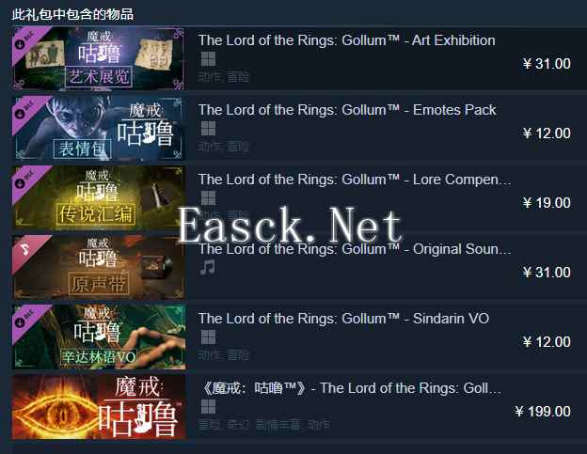Click the 表情包 banner thumbnail

click(x=99, y=128)
